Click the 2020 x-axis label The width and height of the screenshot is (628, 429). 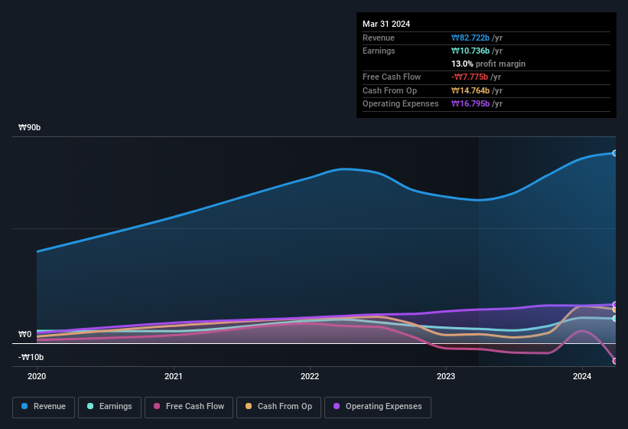click(37, 376)
